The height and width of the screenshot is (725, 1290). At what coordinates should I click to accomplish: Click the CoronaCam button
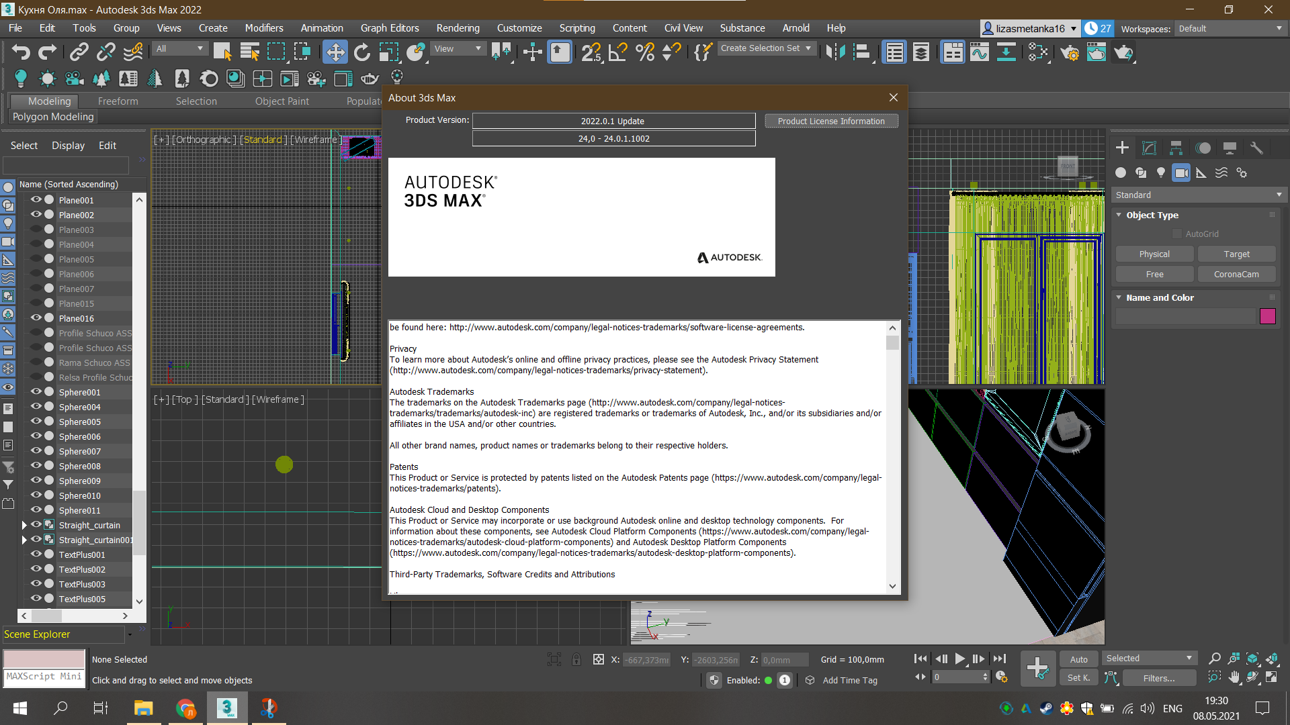pyautogui.click(x=1236, y=274)
